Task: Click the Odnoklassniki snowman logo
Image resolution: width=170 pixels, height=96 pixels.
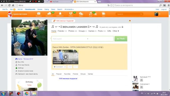Action: (10, 14)
